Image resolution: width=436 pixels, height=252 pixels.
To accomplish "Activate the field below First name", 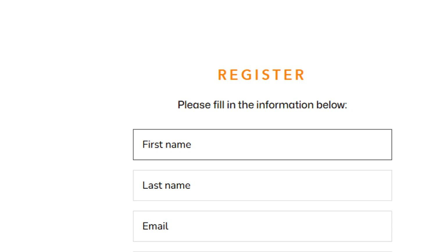I will tap(262, 185).
